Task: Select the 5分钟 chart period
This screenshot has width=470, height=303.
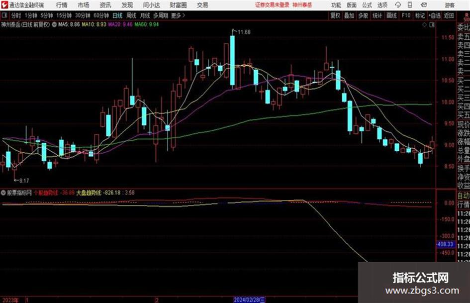Action: (46, 15)
